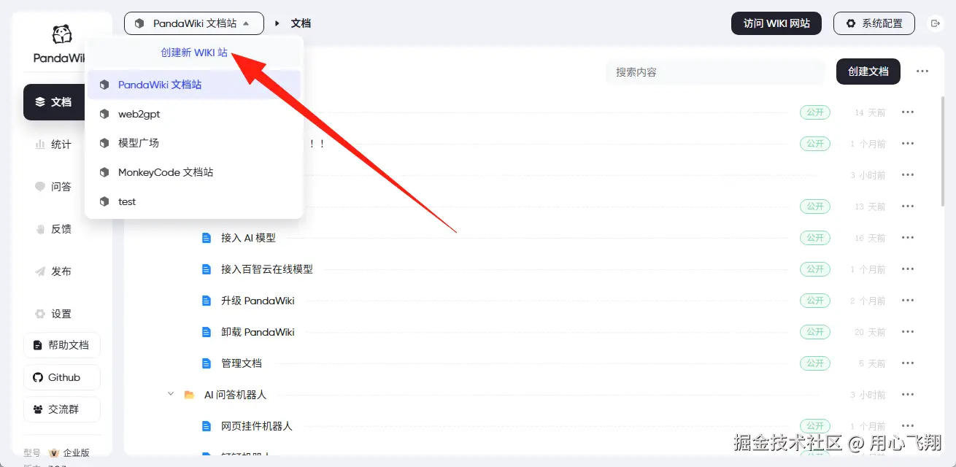Image resolution: width=956 pixels, height=467 pixels.
Task: Click the 问答 chat bubble icon
Action: tap(40, 187)
